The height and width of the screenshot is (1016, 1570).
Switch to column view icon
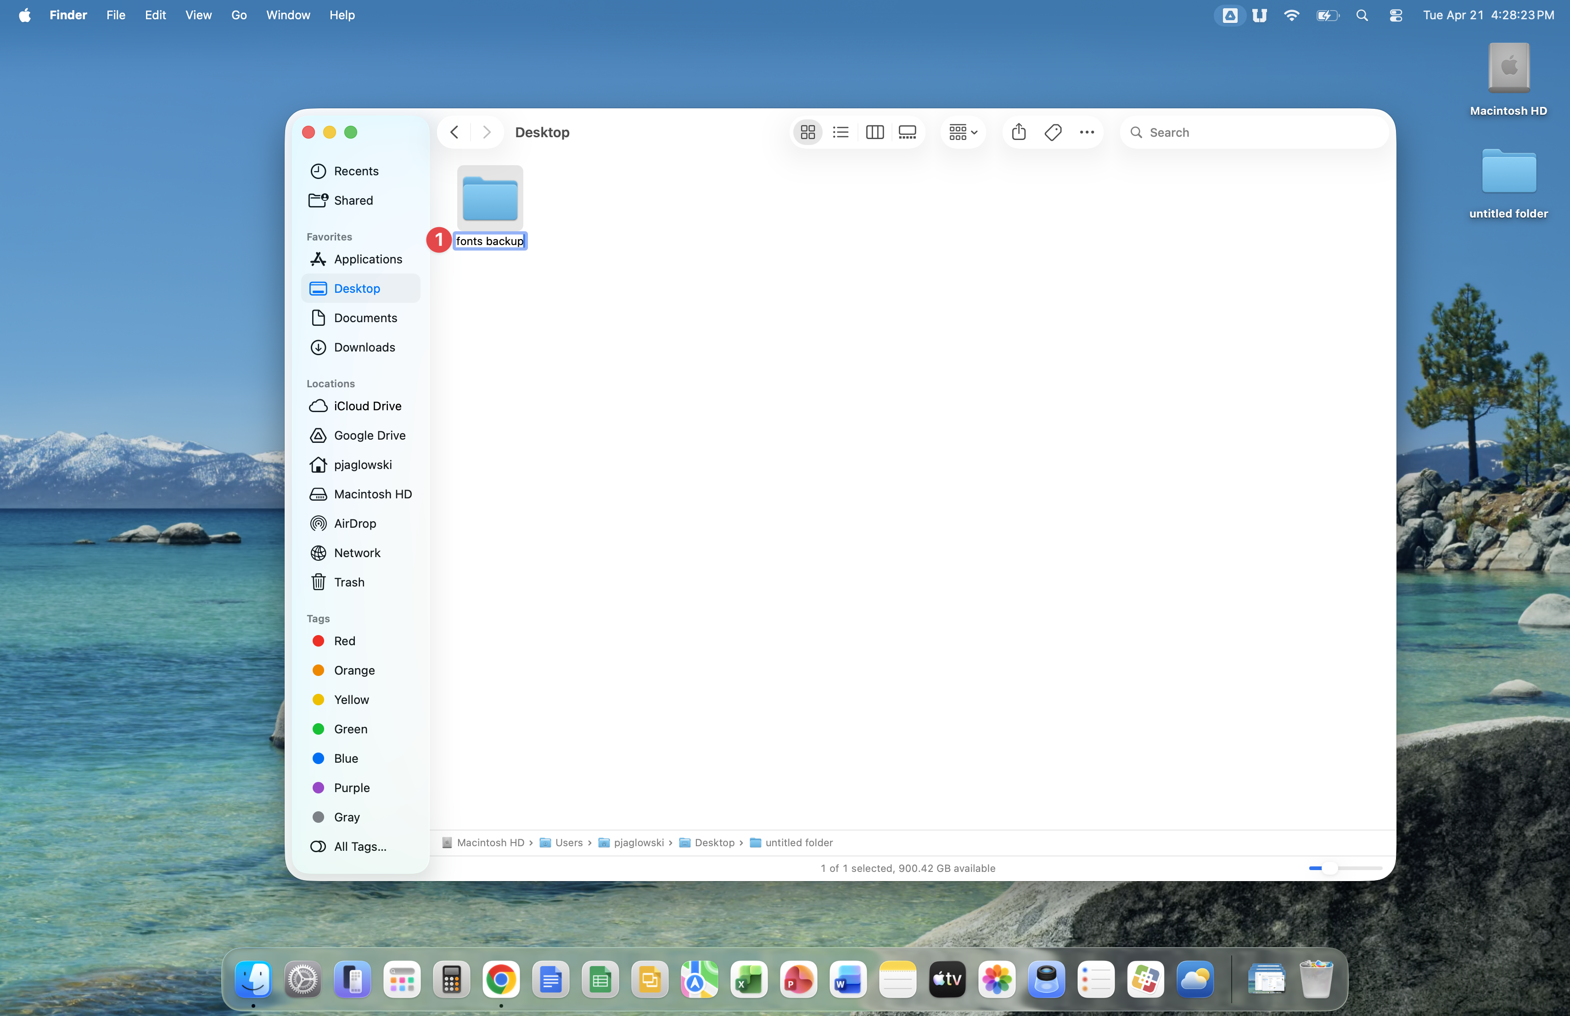point(874,133)
